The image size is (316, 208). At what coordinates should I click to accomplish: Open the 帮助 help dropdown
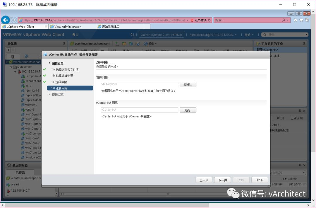[x=249, y=35]
